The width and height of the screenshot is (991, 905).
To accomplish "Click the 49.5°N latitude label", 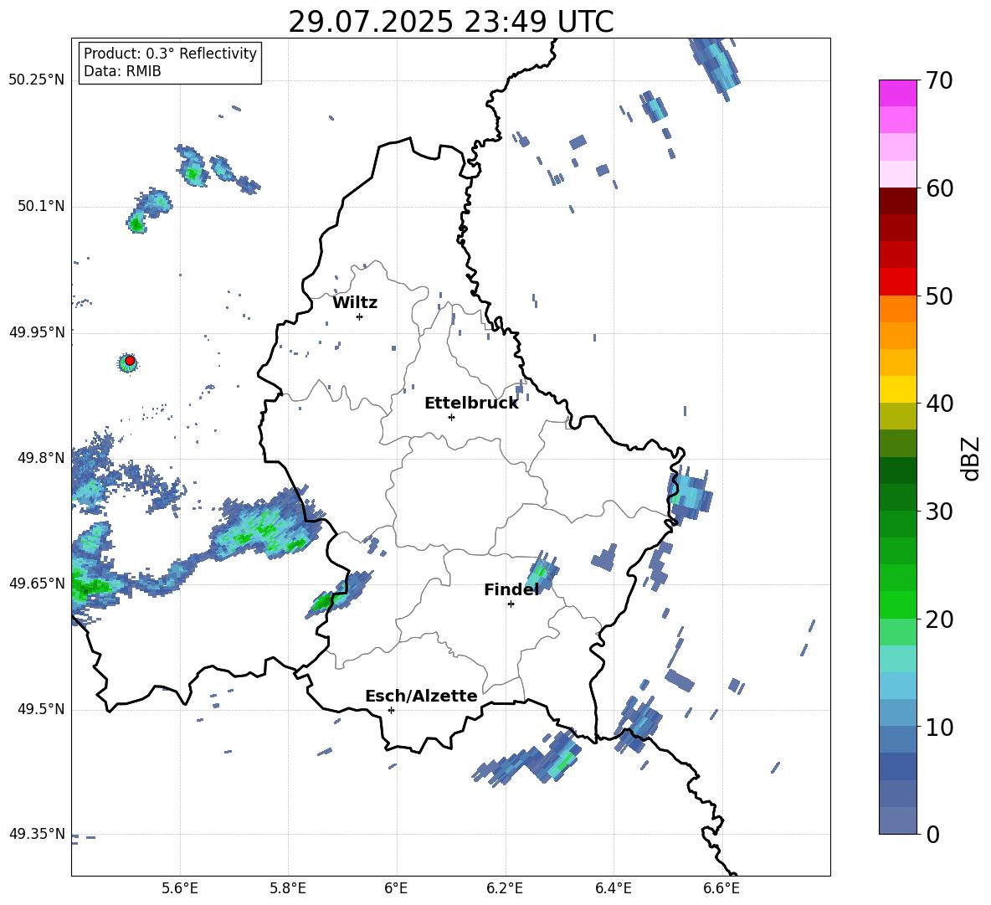I will coord(41,709).
